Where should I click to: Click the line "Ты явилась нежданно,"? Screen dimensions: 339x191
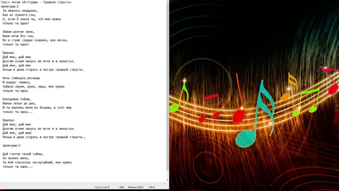[x=20, y=11]
